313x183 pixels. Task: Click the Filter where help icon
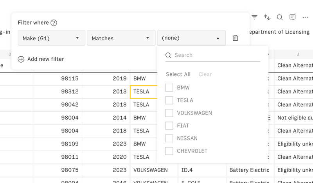coord(54,23)
